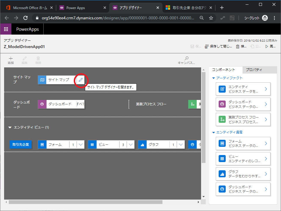Viewport: 281px width, 211px height.
Task: Expand the Graph dropdown chevron
Action: (x=181, y=144)
